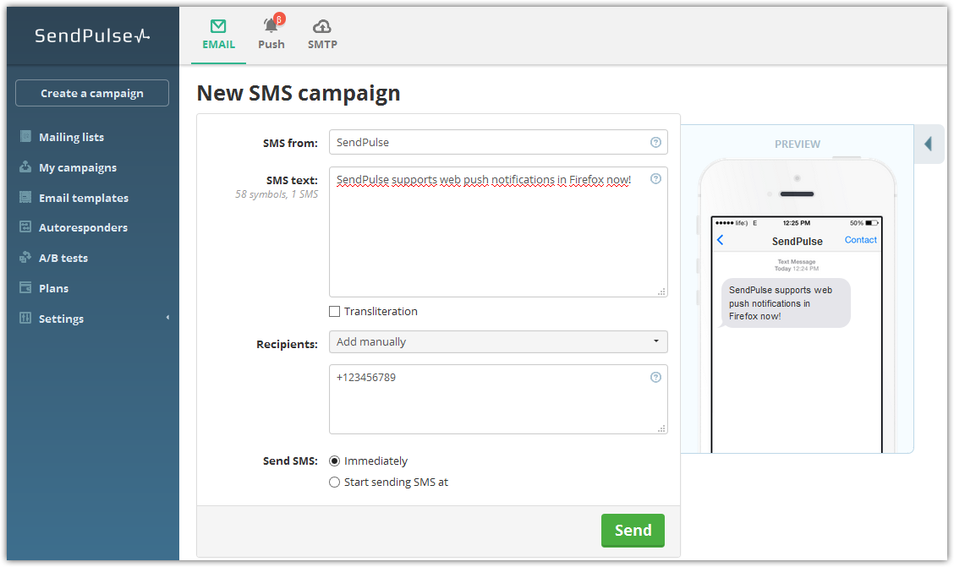The height and width of the screenshot is (567, 954).
Task: Open the Recipients Add manually dropdown
Action: [x=498, y=341]
